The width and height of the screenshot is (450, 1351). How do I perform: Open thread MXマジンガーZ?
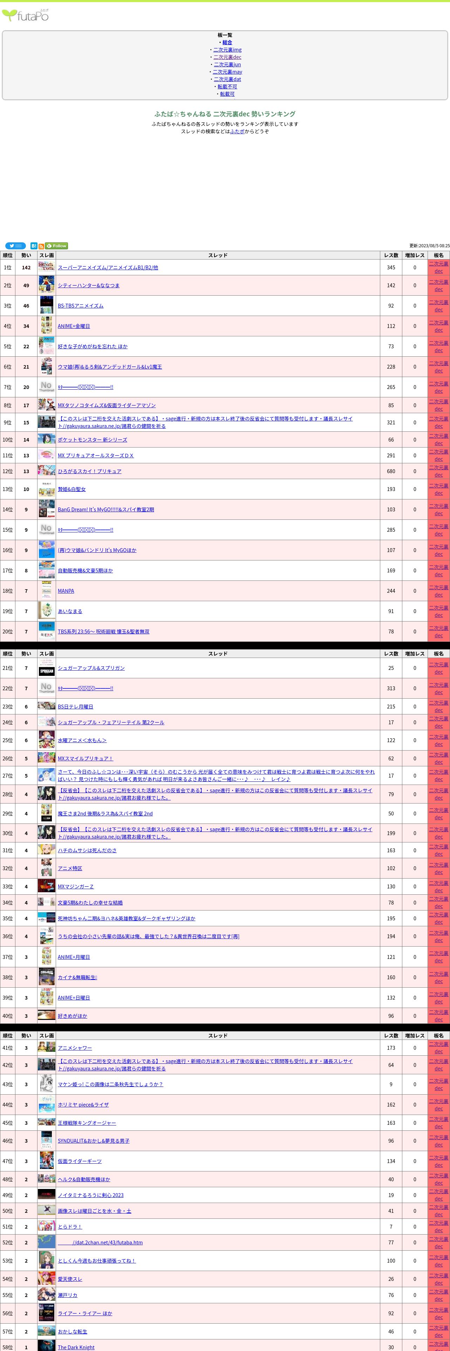[76, 887]
